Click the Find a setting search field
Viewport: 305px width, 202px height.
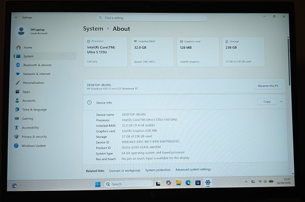(152, 18)
